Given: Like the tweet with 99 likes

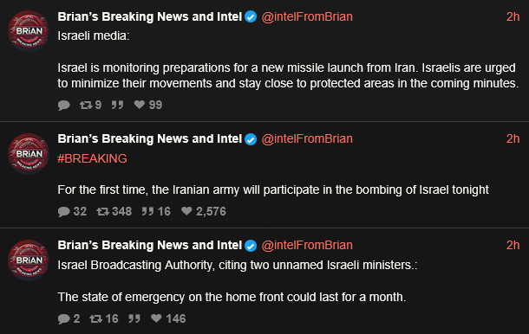Looking at the screenshot, I should (x=148, y=105).
